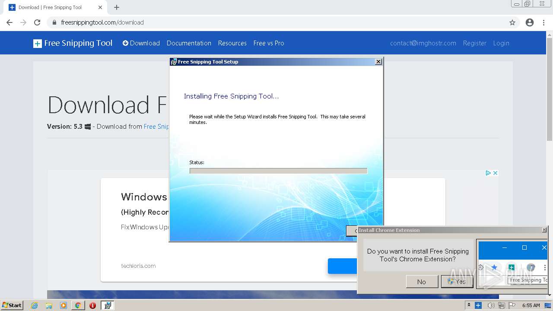The image size is (553, 311).
Task: Open the Windows Start button
Action: coord(12,305)
